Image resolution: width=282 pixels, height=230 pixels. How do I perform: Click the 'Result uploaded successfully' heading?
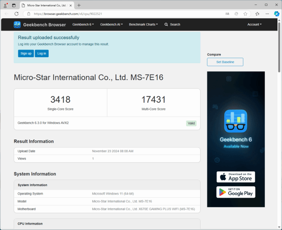[49, 38]
